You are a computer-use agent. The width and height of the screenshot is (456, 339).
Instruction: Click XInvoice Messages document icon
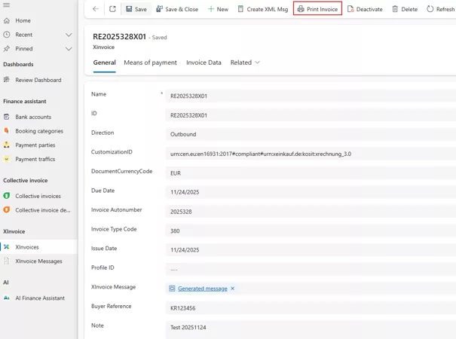click(6, 261)
